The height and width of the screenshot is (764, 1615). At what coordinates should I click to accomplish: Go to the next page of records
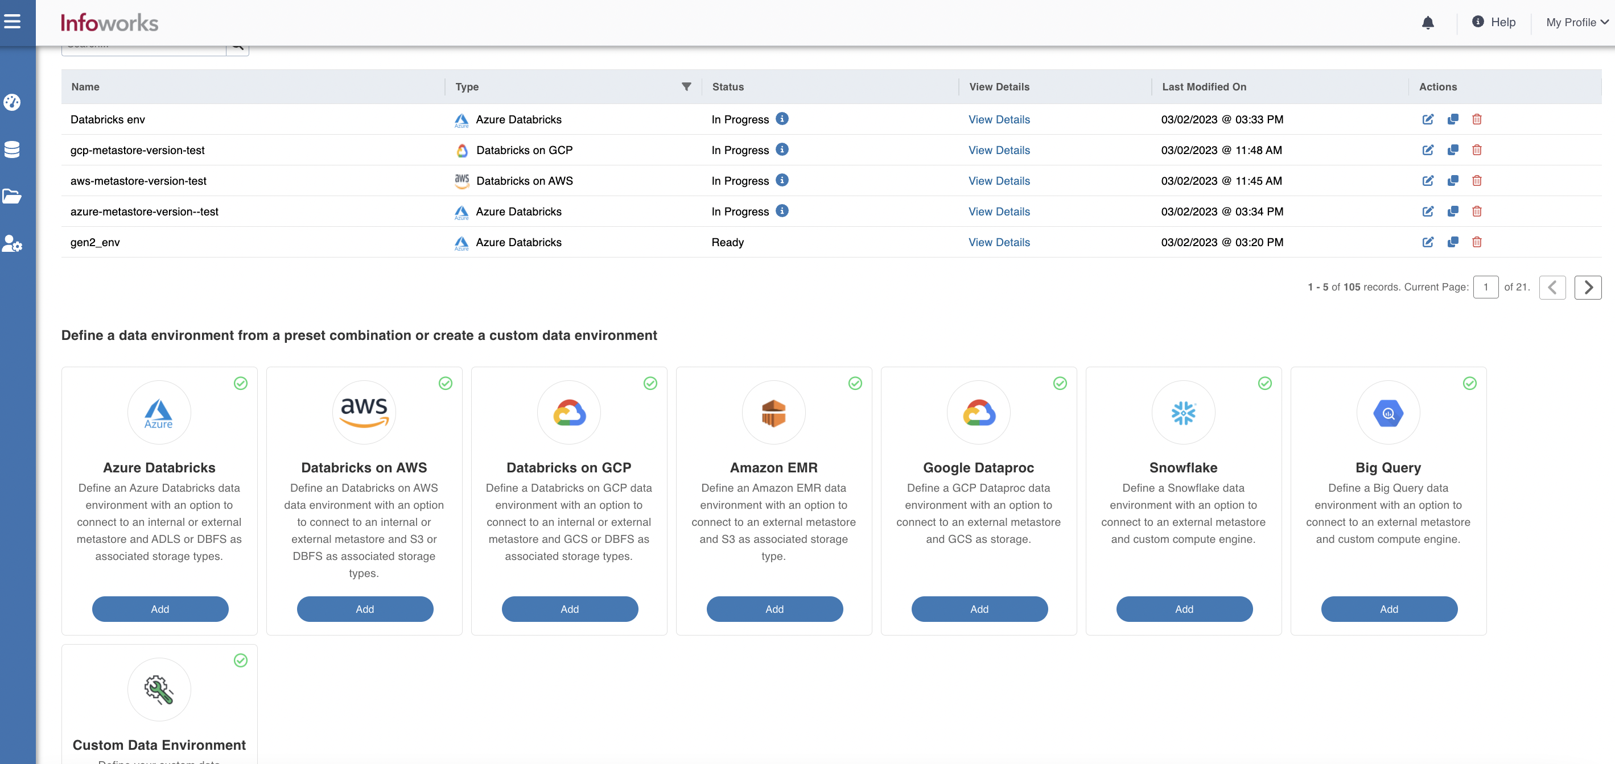[x=1588, y=287]
